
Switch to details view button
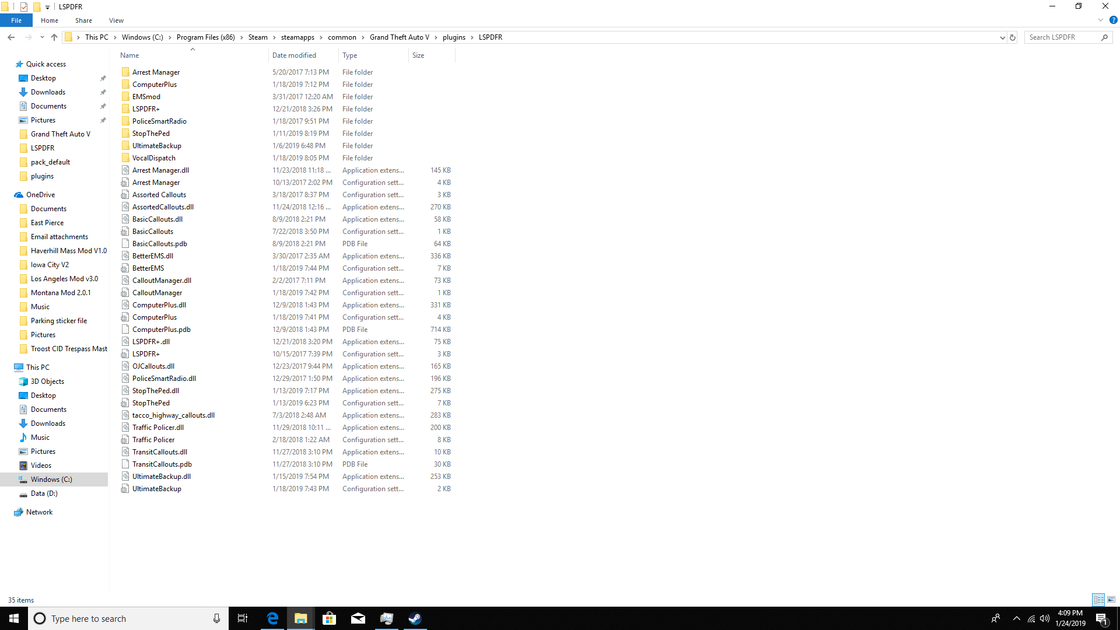(x=1098, y=600)
